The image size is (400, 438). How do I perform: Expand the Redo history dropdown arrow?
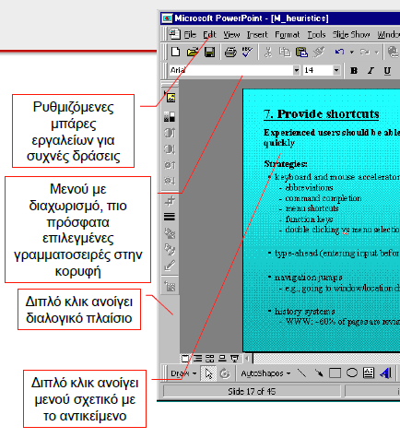tap(377, 53)
